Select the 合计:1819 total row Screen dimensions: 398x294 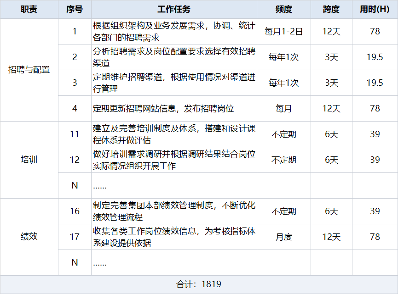click(x=199, y=284)
